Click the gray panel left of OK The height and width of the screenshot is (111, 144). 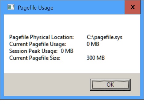(47, 84)
